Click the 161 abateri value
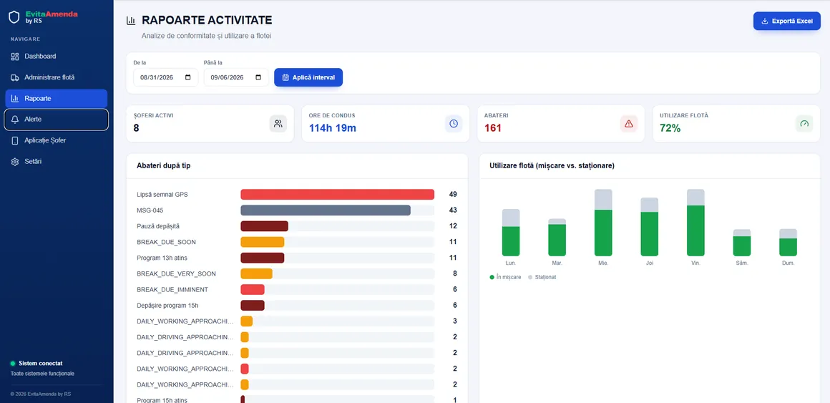Viewport: 830px width, 403px height. tap(493, 127)
